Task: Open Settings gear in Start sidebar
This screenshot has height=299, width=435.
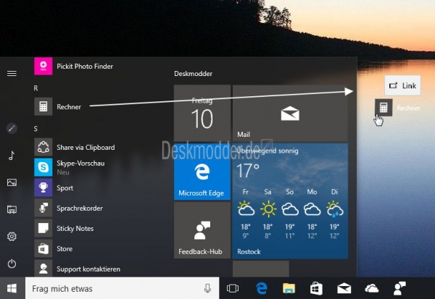Action: [12, 237]
